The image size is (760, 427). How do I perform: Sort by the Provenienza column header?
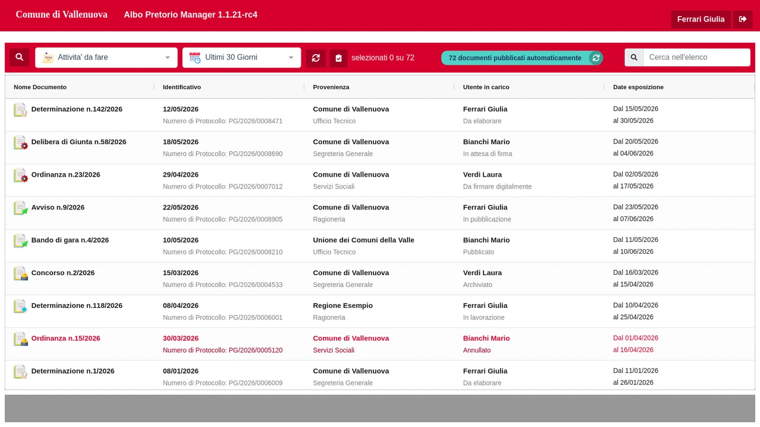(331, 87)
